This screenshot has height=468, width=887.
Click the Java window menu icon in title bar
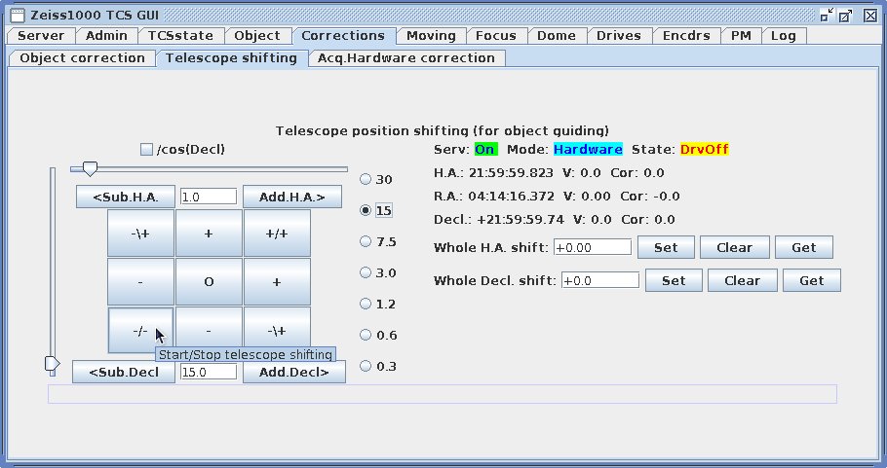(x=17, y=14)
